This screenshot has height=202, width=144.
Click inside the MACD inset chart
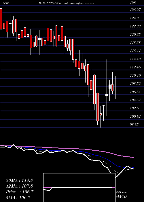click(79, 188)
